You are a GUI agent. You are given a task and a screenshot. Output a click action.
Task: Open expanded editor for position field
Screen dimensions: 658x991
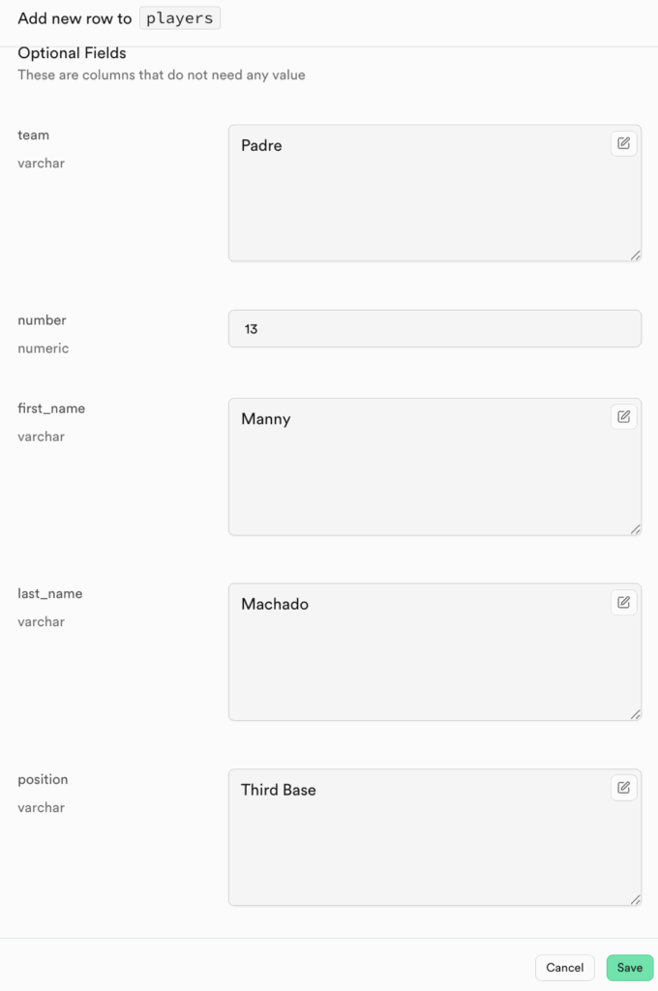(623, 788)
